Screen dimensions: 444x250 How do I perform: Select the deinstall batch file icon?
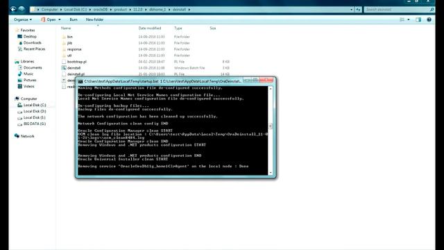click(64, 68)
